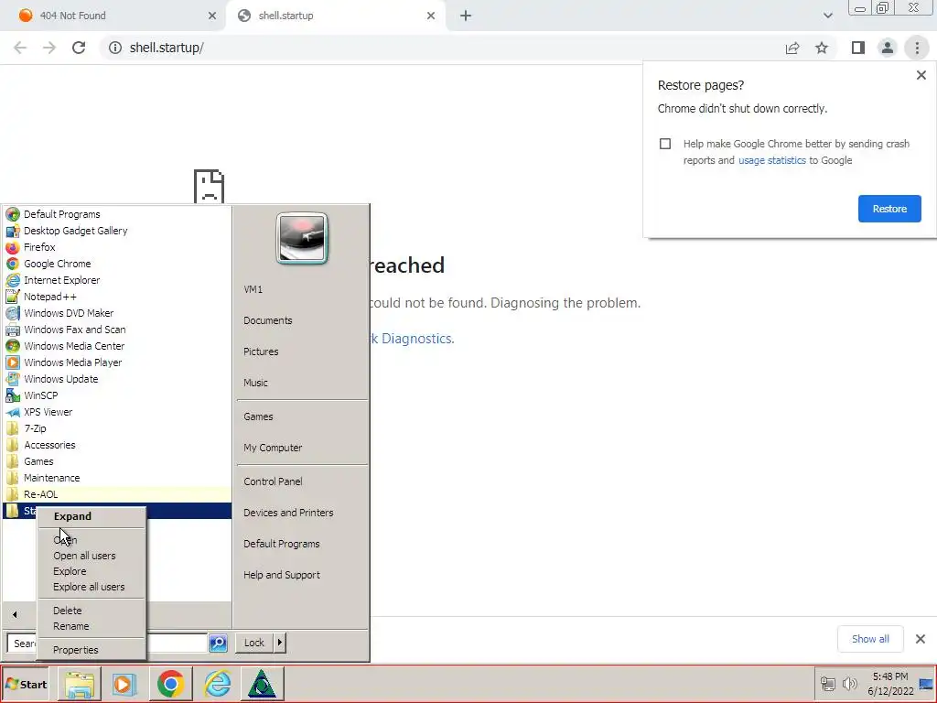
Task: Launch Google Chrome from Start menu
Action: tap(117, 264)
